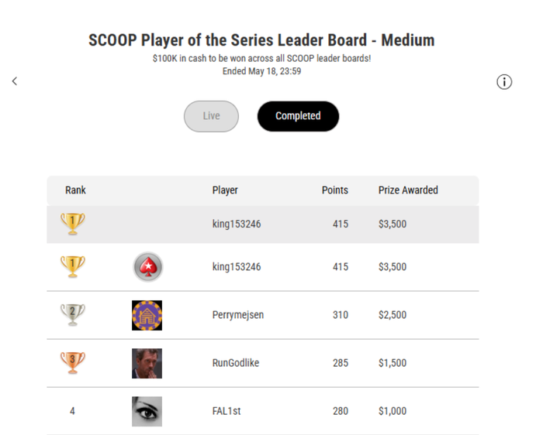Switch to the Live leader board
Screen dimensions: 543x435
pos(211,116)
